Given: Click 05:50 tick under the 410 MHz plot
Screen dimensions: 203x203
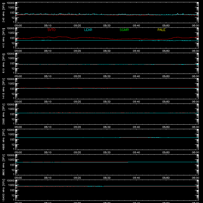Looking at the screenshot, I should (x=166, y=51).
